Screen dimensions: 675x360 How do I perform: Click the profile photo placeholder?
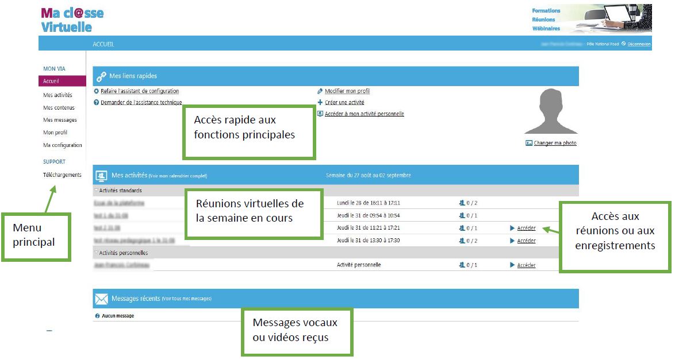tap(551, 111)
